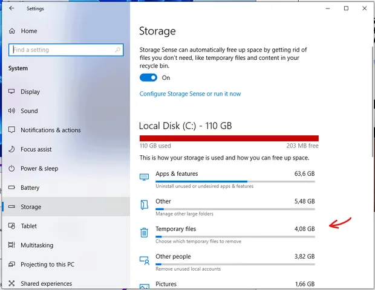Click the Shared experiences icon
375x290 pixels.
(x=11, y=283)
